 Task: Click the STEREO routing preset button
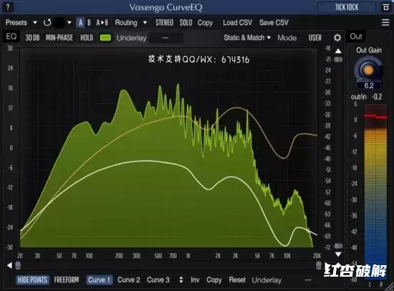[x=164, y=23]
